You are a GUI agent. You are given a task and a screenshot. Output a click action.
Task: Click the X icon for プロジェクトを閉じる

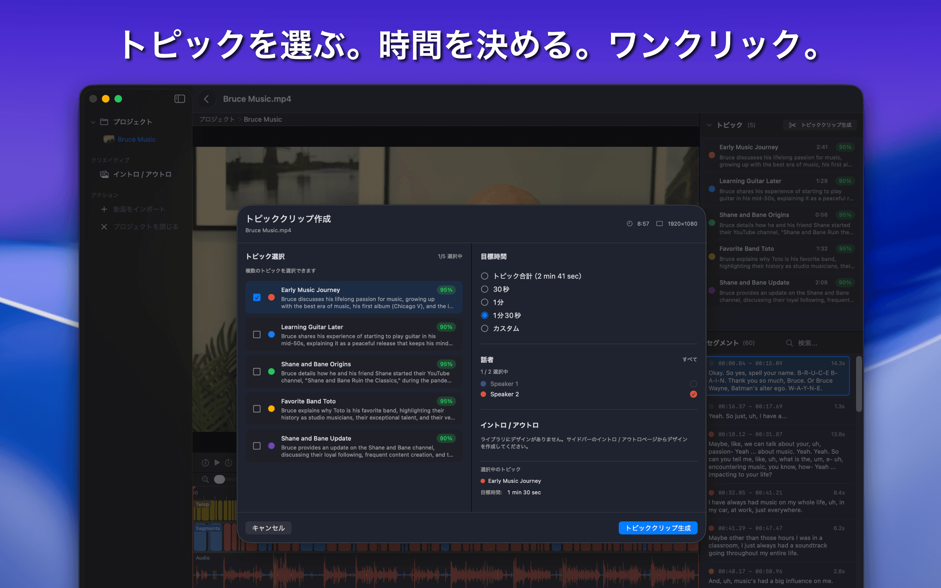point(104,227)
